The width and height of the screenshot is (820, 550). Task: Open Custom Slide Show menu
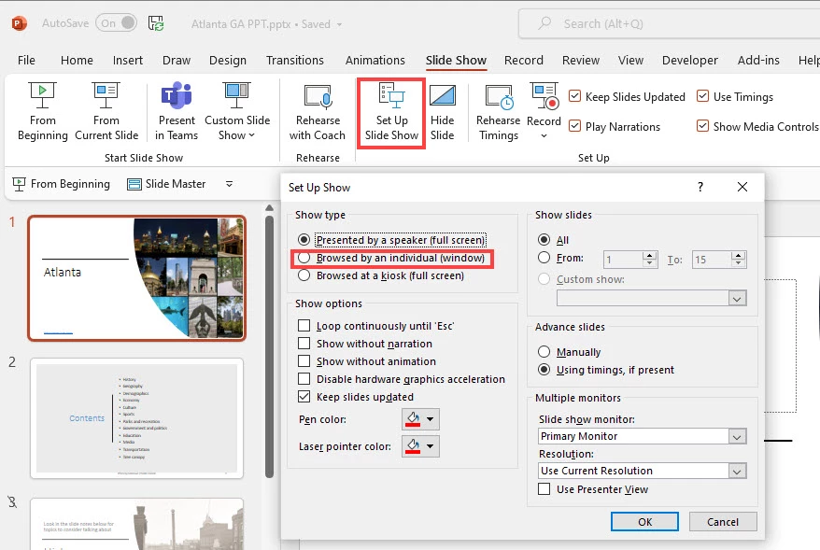tap(237, 112)
